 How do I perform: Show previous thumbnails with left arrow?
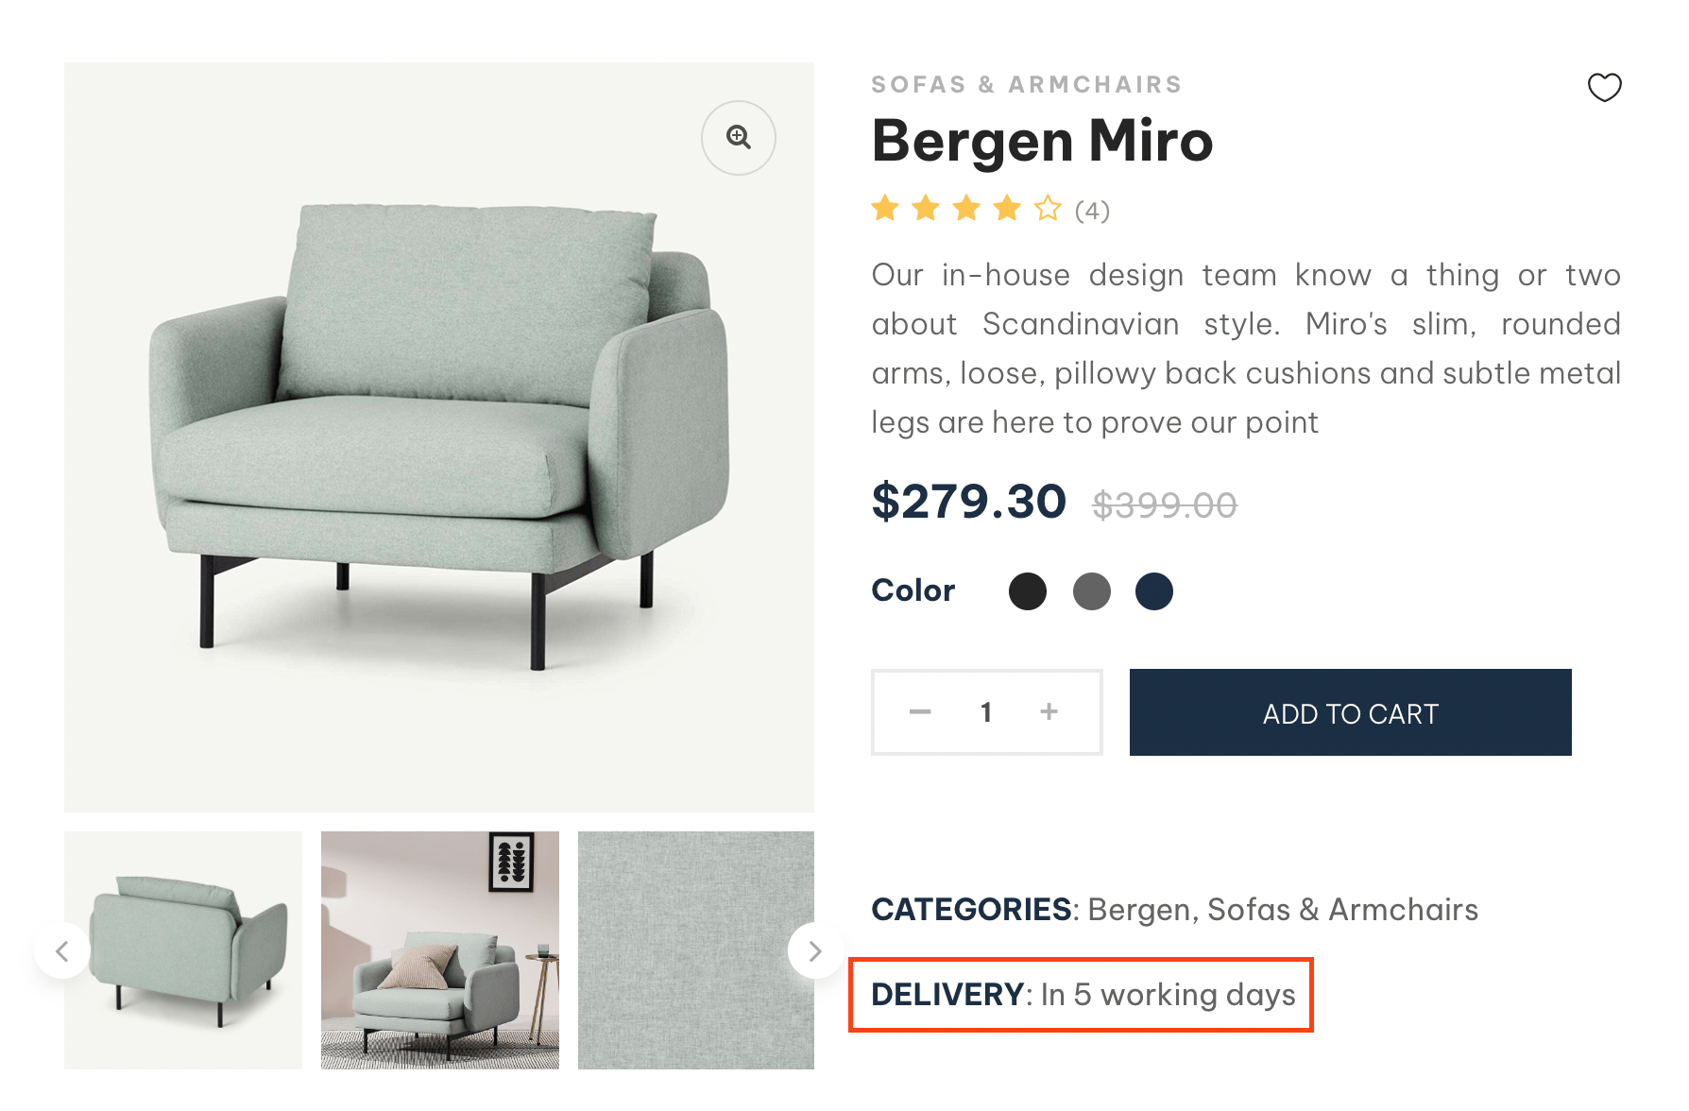[x=62, y=950]
